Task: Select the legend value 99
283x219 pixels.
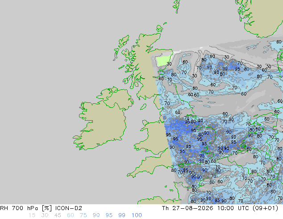Action: pyautogui.click(x=122, y=215)
